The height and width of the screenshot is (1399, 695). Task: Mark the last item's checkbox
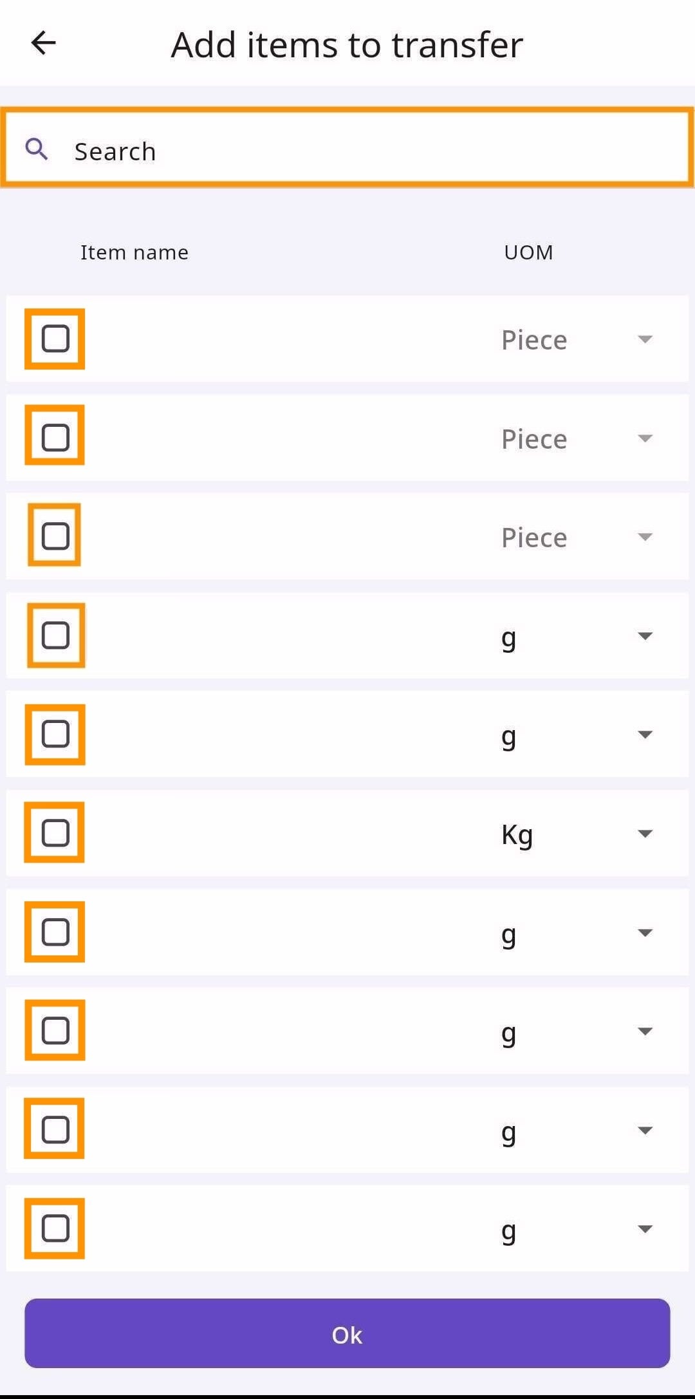(55, 1228)
